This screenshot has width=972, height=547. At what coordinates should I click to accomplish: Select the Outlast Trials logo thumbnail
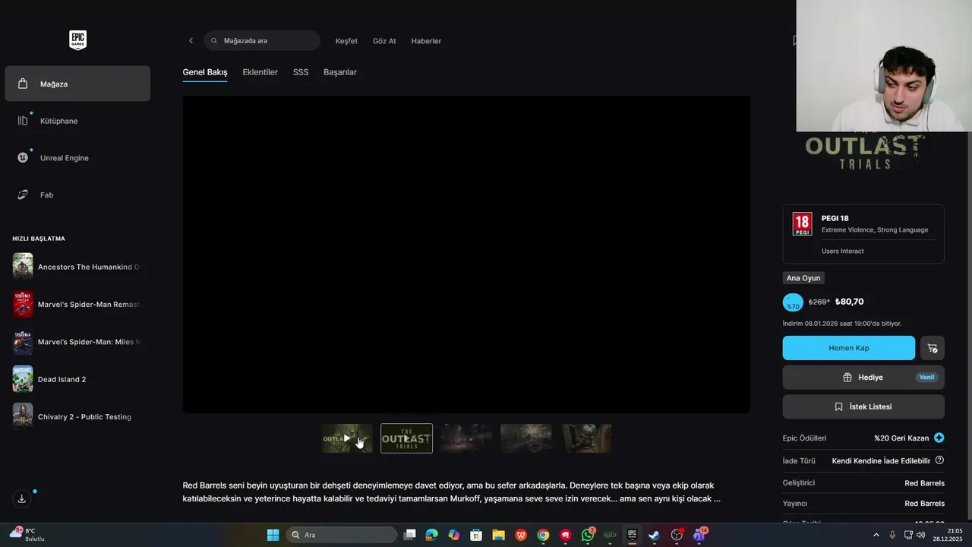tap(406, 438)
